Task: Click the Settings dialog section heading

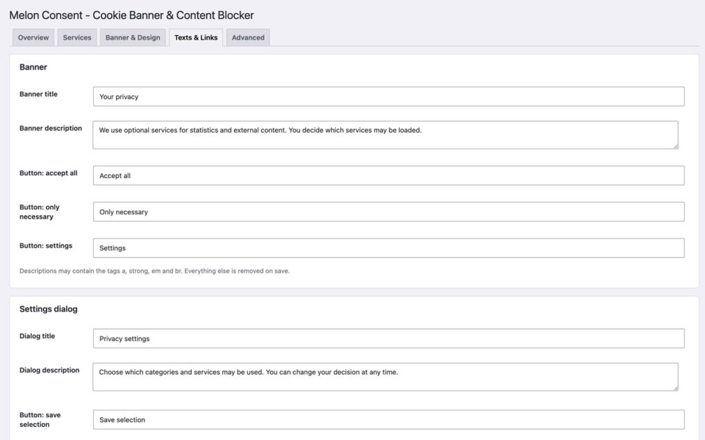Action: coord(49,309)
